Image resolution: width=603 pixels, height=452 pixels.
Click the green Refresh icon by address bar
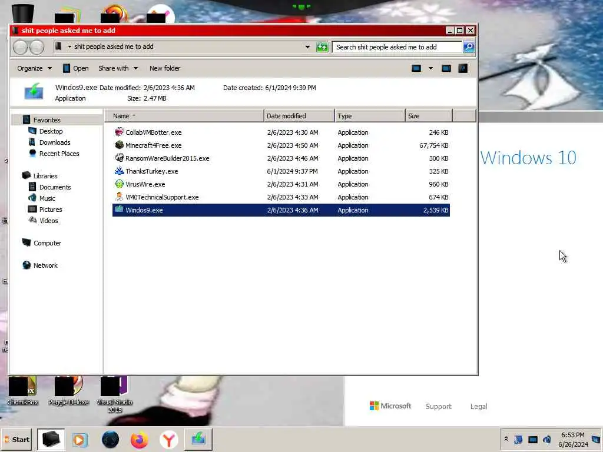pos(322,47)
